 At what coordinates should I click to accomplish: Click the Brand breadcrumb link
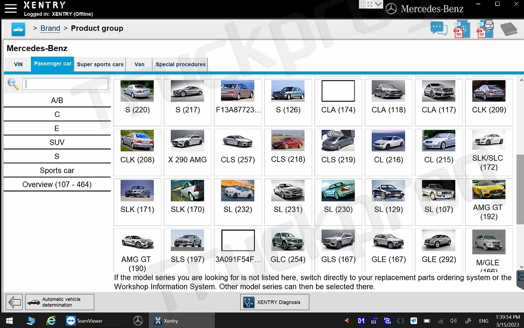tap(50, 29)
